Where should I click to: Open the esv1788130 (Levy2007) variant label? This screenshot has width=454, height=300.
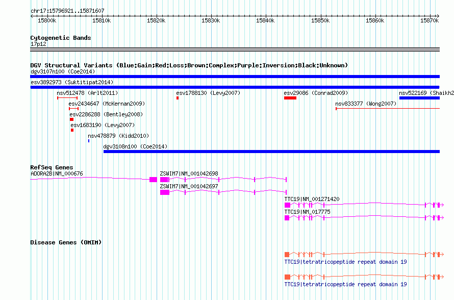[208, 93]
